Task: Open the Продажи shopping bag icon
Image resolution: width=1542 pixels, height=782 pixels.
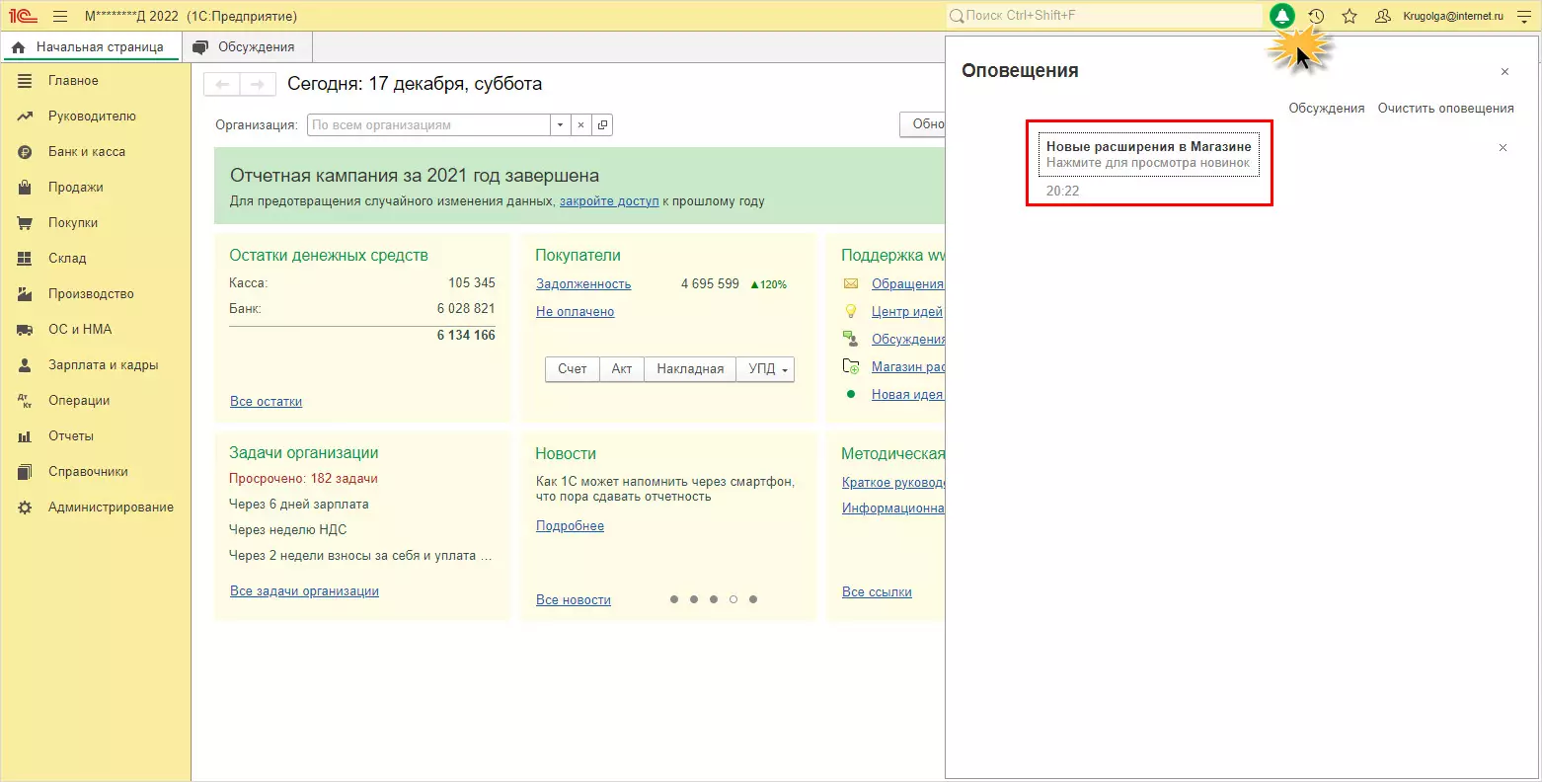Action: [x=25, y=188]
